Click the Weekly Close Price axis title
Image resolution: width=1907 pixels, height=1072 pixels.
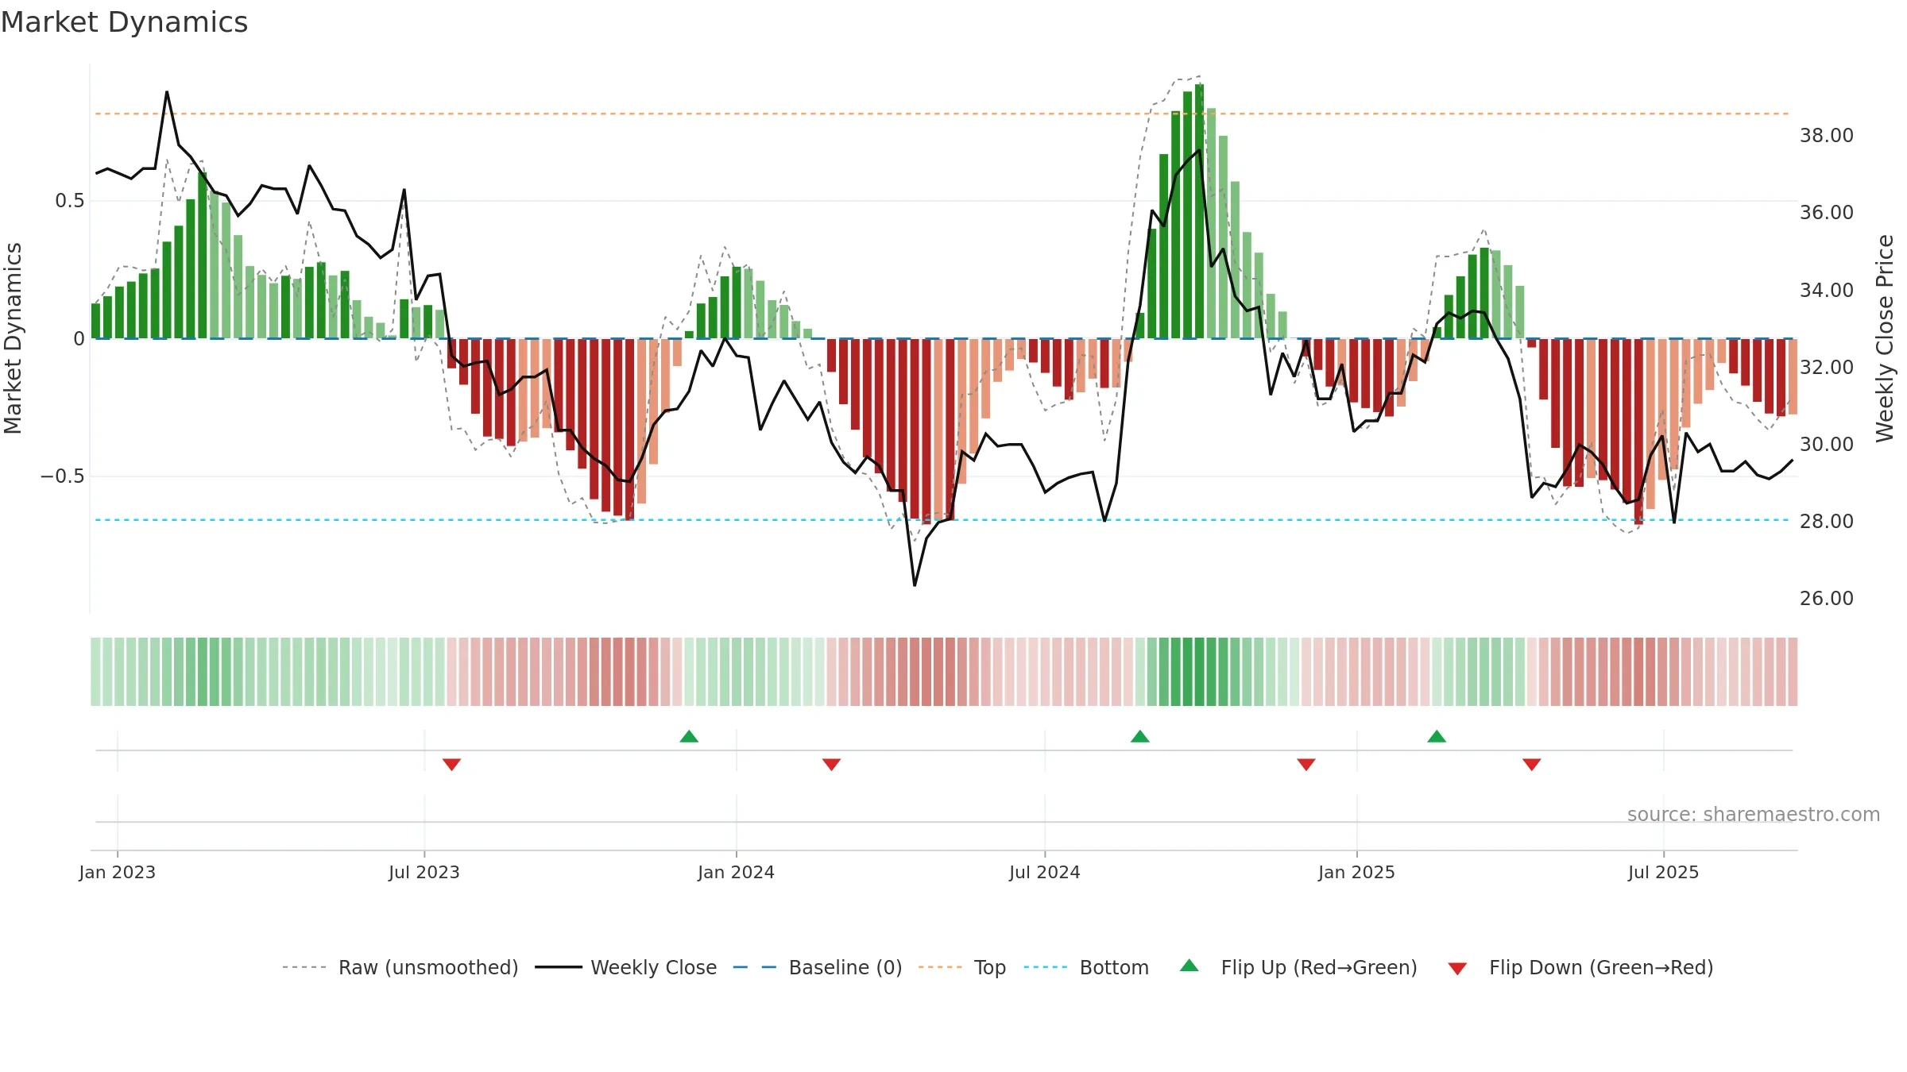point(1885,338)
